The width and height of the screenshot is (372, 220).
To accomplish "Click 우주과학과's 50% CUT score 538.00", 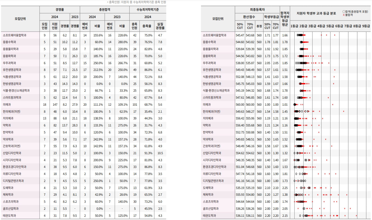I will [x=240, y=63].
